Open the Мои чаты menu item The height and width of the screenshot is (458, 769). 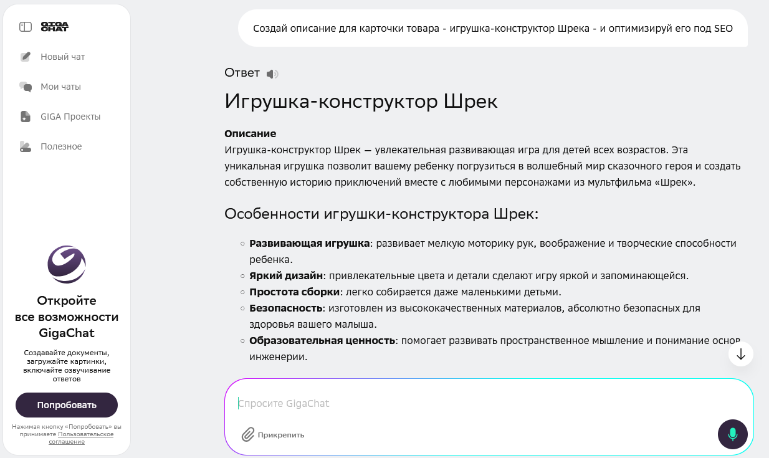60,87
